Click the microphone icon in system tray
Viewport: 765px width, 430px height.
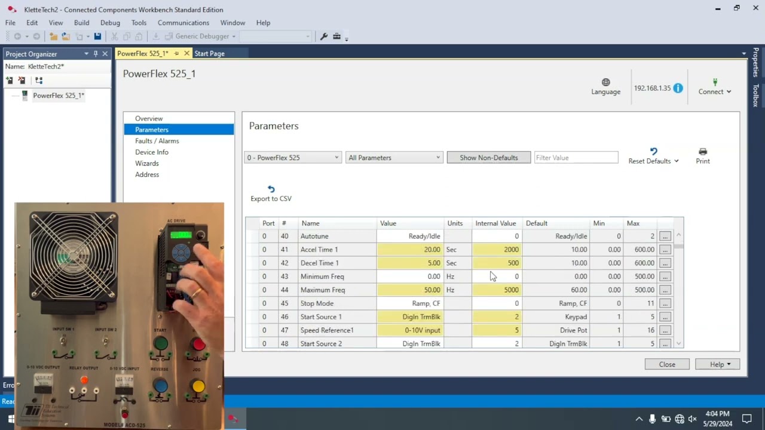coord(652,419)
